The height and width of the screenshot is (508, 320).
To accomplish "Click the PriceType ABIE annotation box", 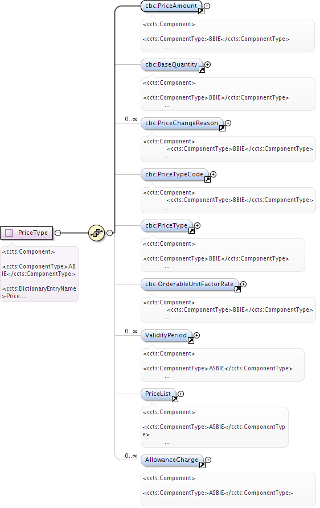I will [39, 274].
